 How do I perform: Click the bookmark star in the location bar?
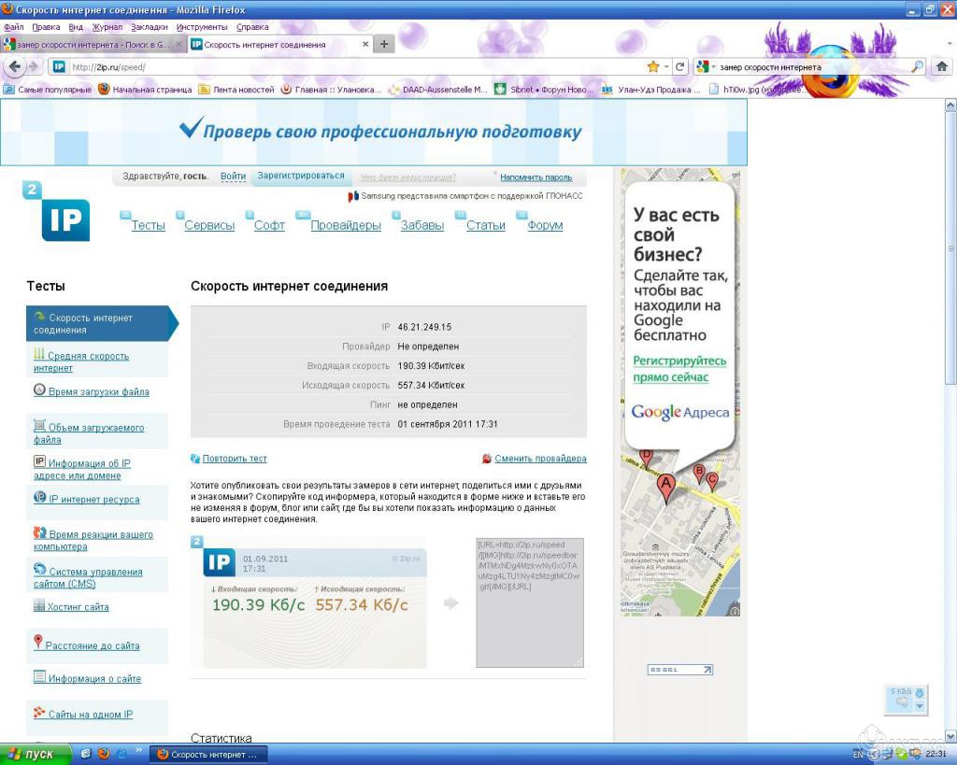pyautogui.click(x=654, y=67)
